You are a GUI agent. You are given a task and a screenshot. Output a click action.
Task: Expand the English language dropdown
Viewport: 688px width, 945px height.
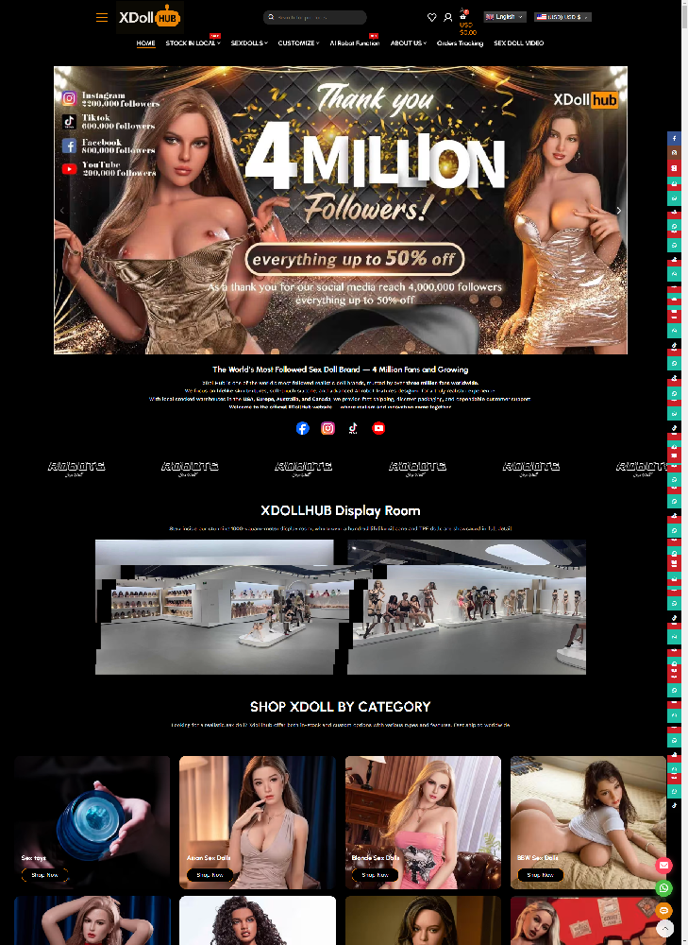pyautogui.click(x=505, y=17)
